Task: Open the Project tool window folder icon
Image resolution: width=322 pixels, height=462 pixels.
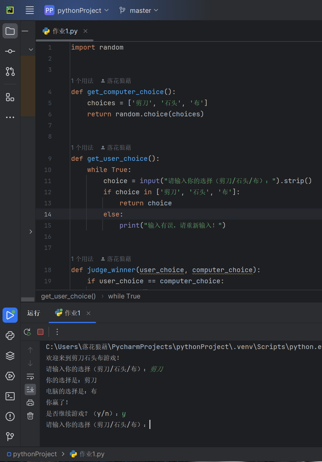Action: 10,31
